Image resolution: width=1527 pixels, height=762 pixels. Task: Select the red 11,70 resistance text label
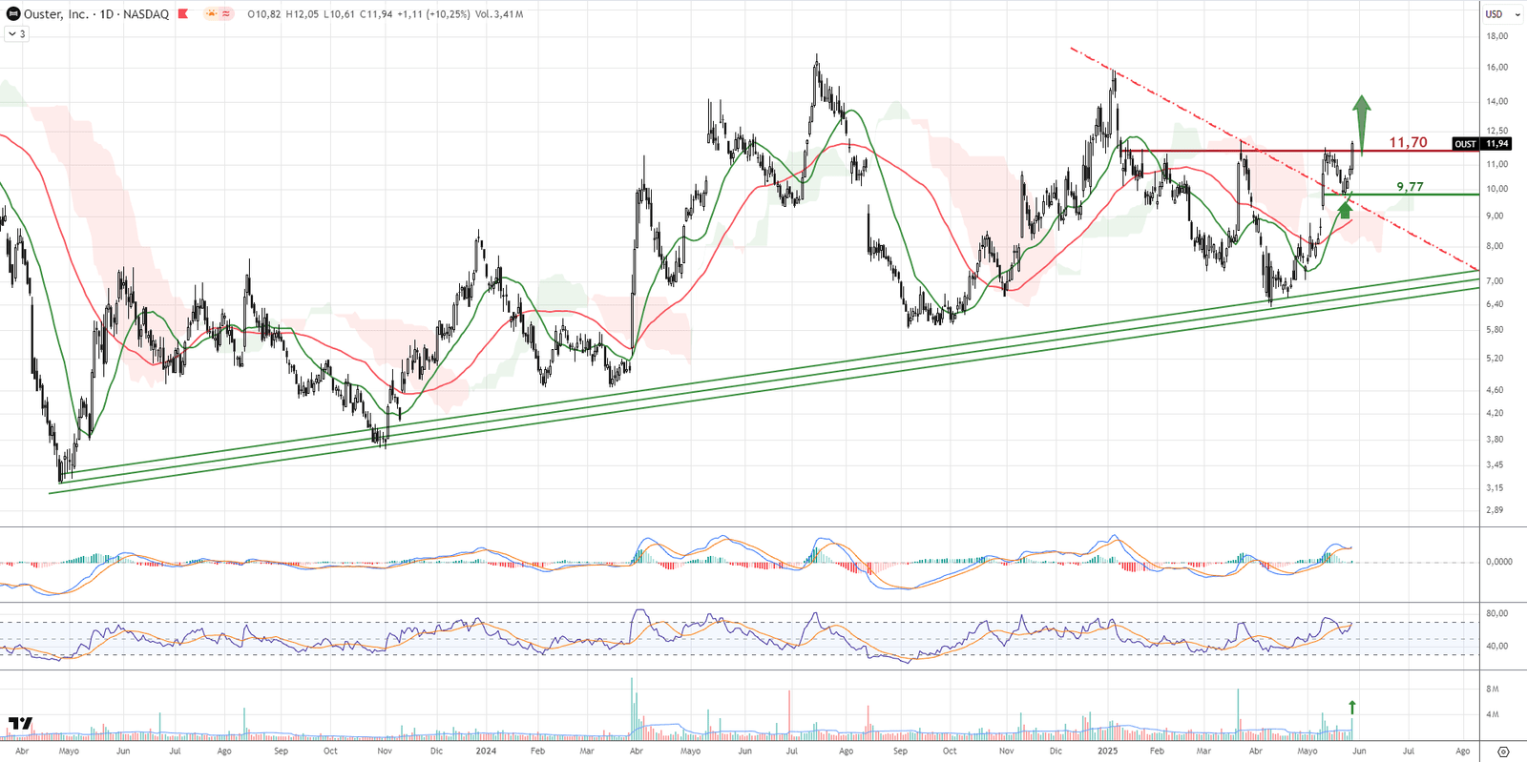(1408, 142)
